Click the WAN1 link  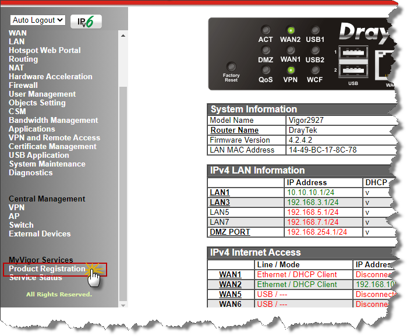coord(230,274)
